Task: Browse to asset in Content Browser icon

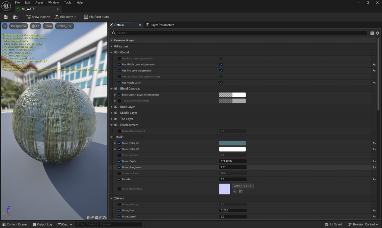Action: coord(16,17)
